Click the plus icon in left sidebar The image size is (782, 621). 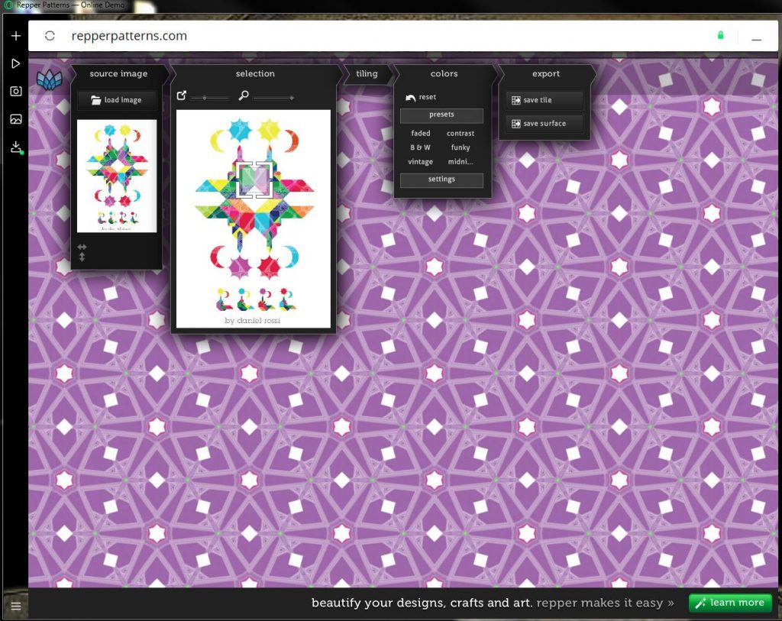15,36
